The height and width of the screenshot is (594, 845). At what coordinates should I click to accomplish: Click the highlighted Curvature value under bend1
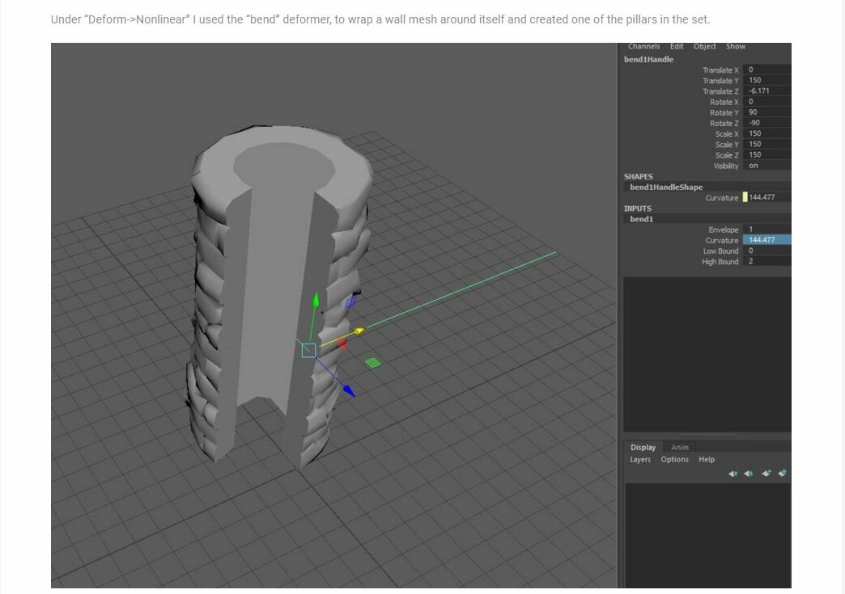(766, 240)
